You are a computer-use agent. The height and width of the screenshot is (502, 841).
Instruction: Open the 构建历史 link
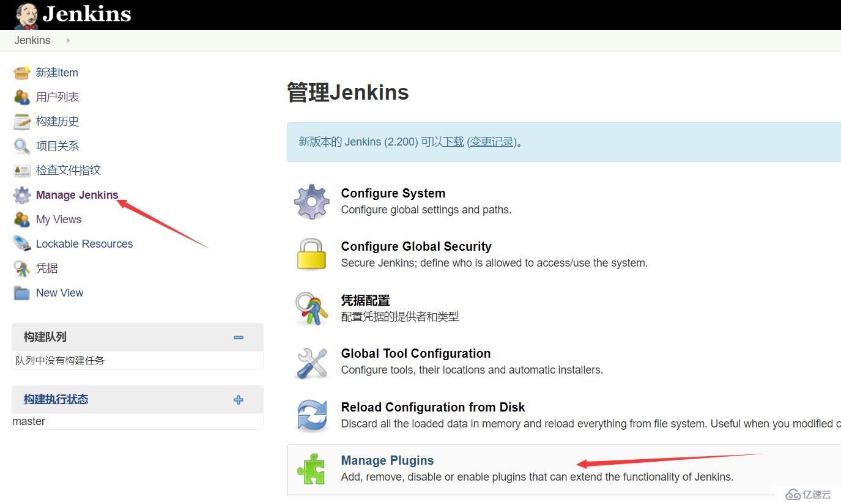click(57, 122)
